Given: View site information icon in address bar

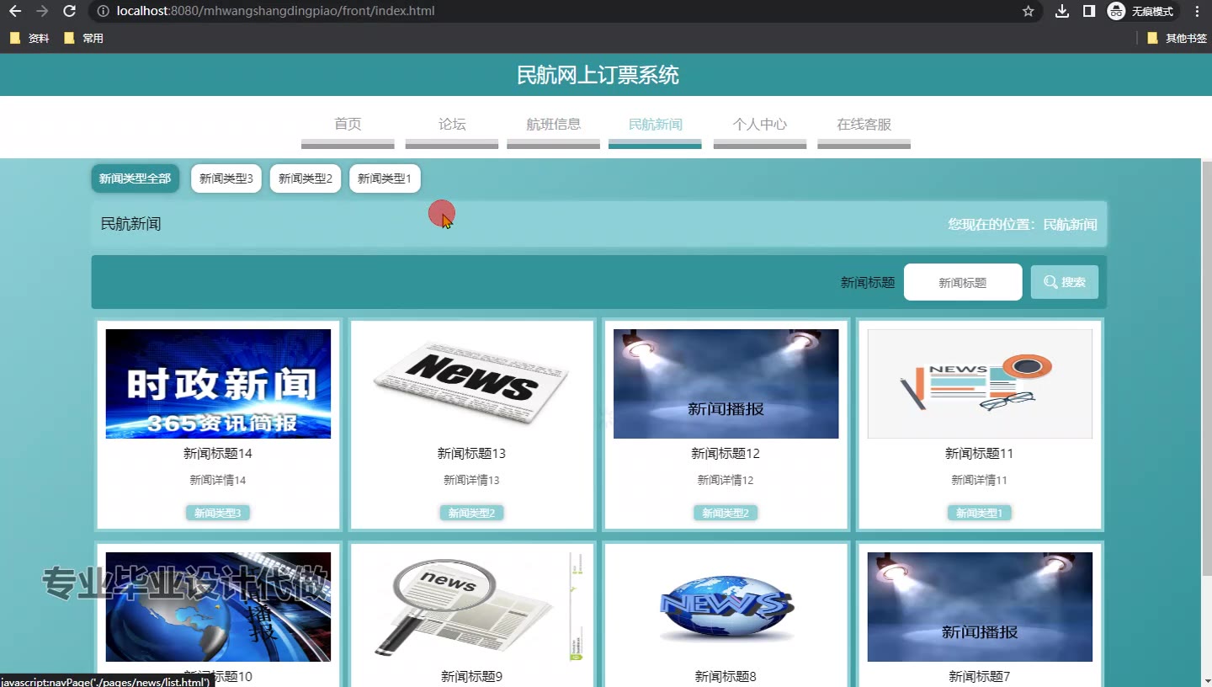Looking at the screenshot, I should [103, 11].
